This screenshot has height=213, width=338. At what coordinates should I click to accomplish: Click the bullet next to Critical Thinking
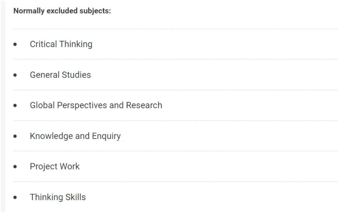15,45
